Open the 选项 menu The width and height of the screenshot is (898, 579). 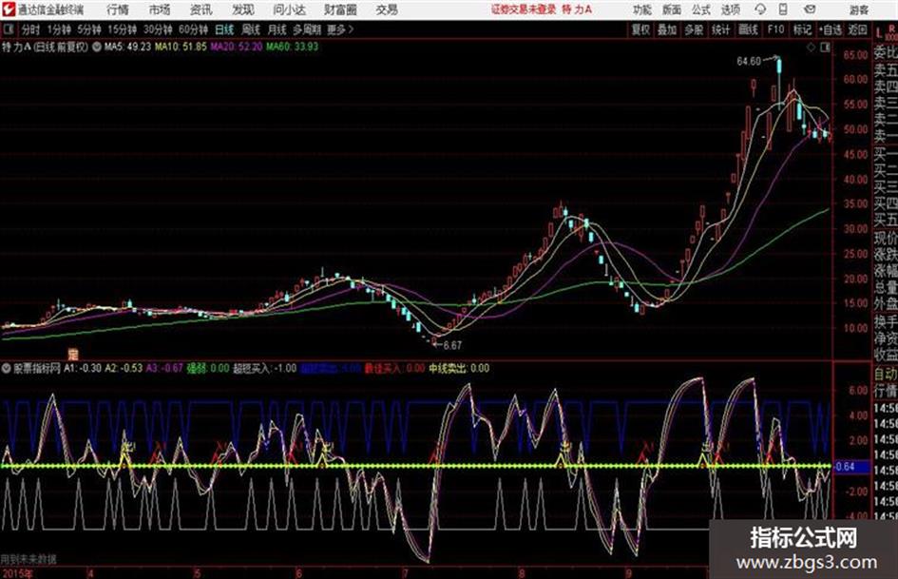(730, 10)
